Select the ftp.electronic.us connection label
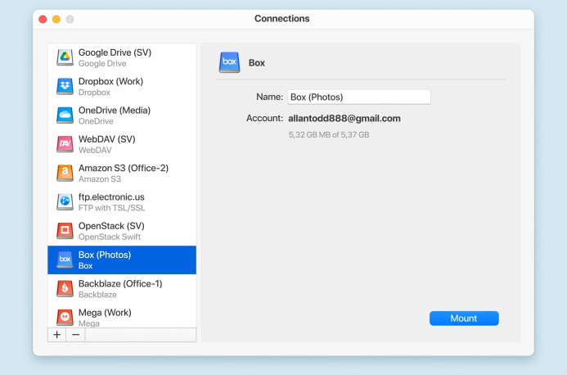The width and height of the screenshot is (567, 375). click(x=111, y=197)
